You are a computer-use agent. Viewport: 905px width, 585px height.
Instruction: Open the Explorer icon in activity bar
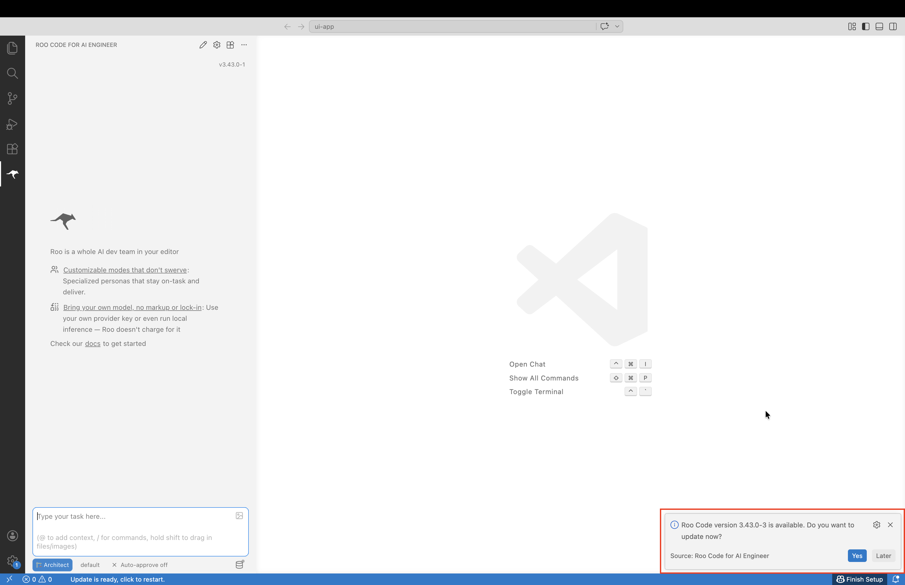point(12,48)
